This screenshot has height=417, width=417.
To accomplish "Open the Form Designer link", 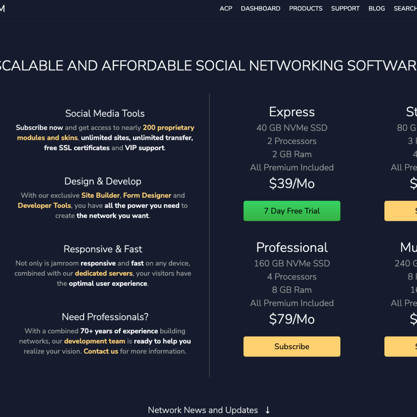I will [147, 195].
